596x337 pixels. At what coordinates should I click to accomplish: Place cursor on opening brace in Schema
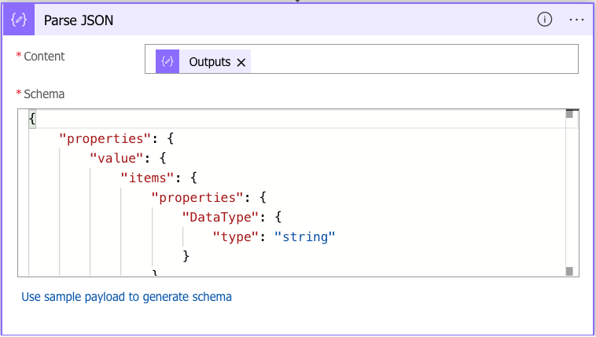point(32,119)
